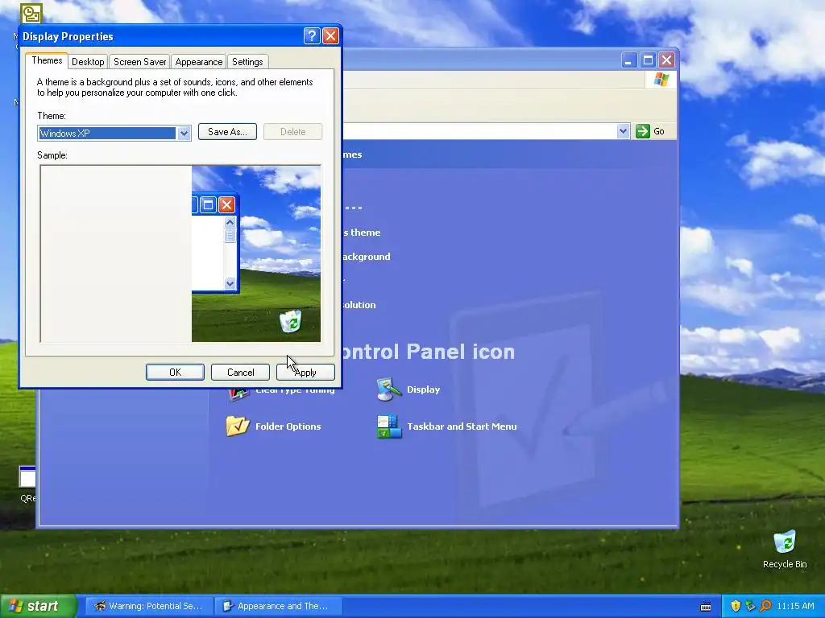Switch to the Screen Saver tab
Viewport: 825px width, 618px height.
(139, 61)
